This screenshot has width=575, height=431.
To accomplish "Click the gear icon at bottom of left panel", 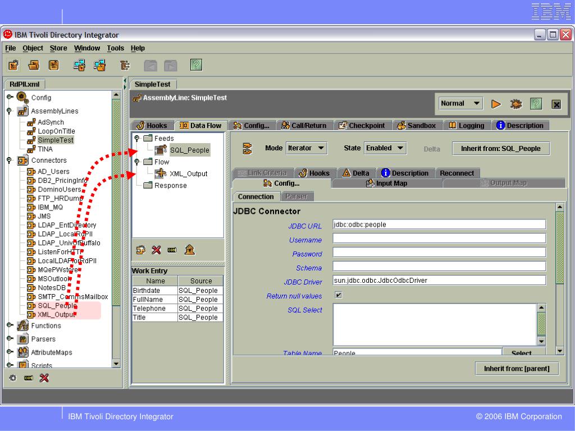I will point(13,378).
